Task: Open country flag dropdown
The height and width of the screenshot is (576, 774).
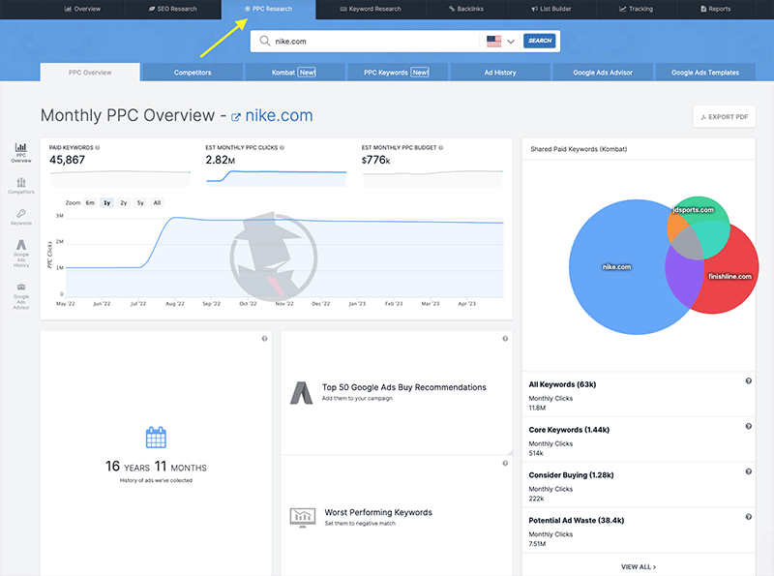Action: pos(500,41)
